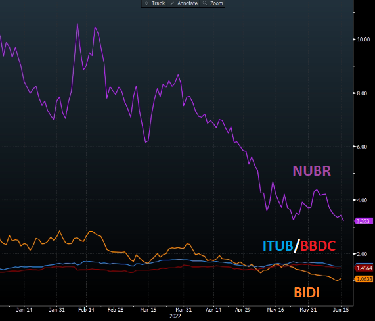Image resolution: width=375 pixels, height=321 pixels.
Task: Click the Jan 14 date label
Action: coord(24,310)
